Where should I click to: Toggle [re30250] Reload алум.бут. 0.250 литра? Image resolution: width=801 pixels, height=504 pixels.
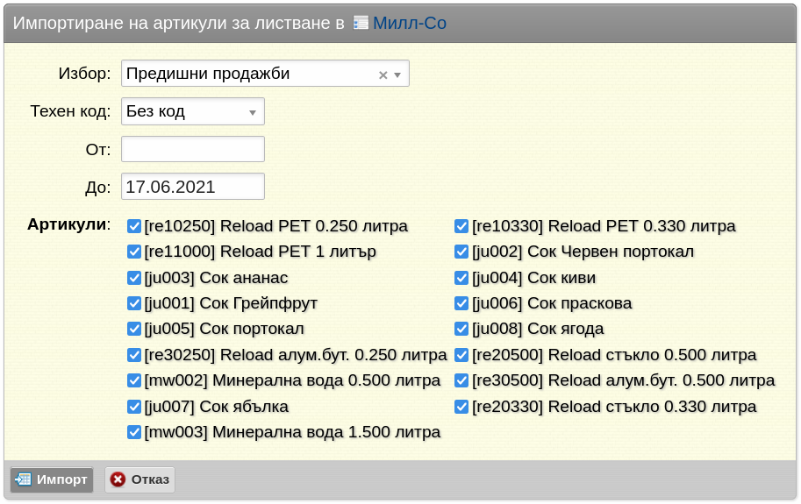coord(134,354)
